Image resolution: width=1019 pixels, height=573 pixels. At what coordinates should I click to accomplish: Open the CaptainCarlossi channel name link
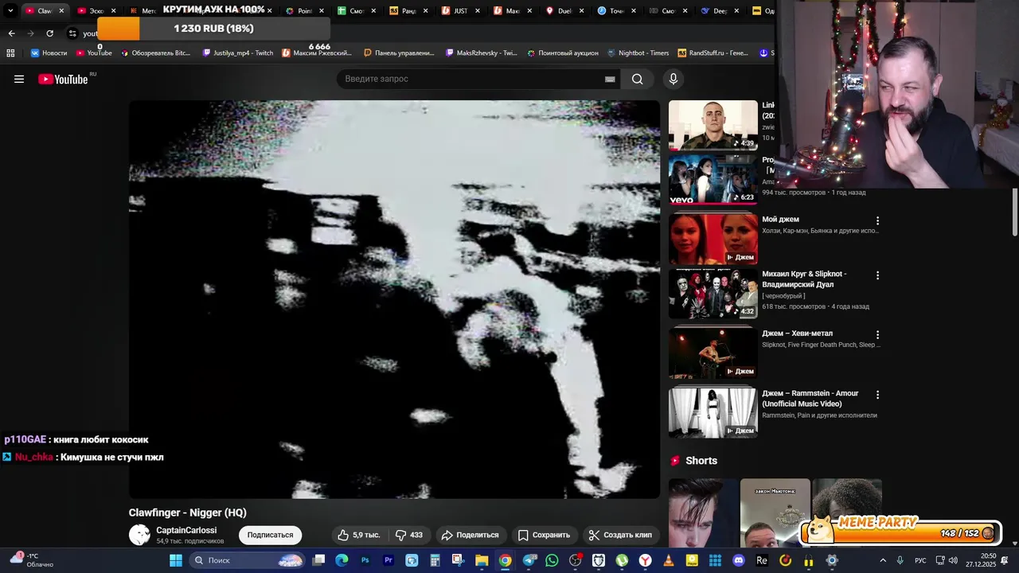pyautogui.click(x=186, y=530)
